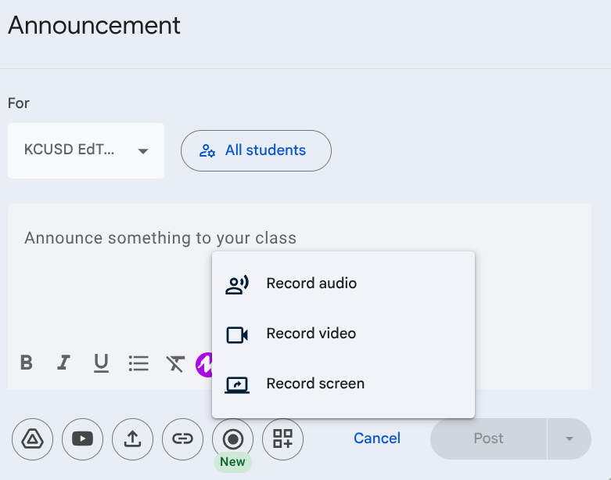Attach a link using the link icon

click(x=182, y=438)
